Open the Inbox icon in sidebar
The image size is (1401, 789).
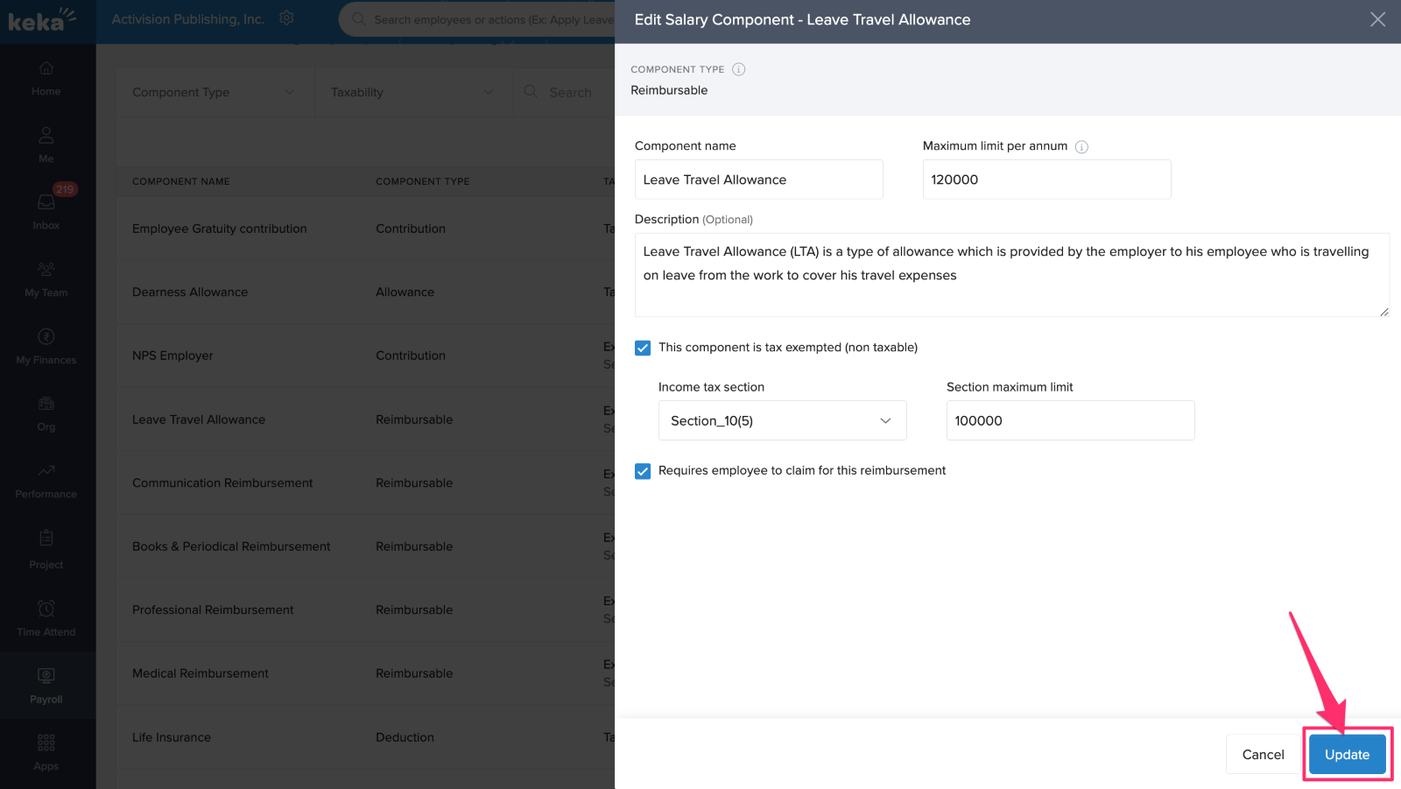point(46,203)
